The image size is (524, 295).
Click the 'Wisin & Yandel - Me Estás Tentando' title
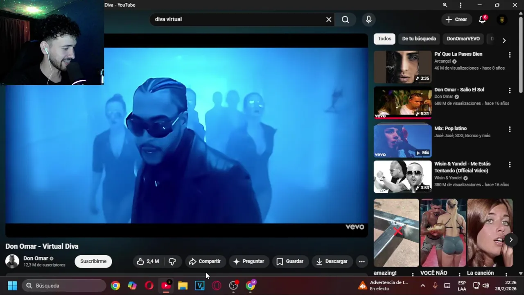point(462,167)
